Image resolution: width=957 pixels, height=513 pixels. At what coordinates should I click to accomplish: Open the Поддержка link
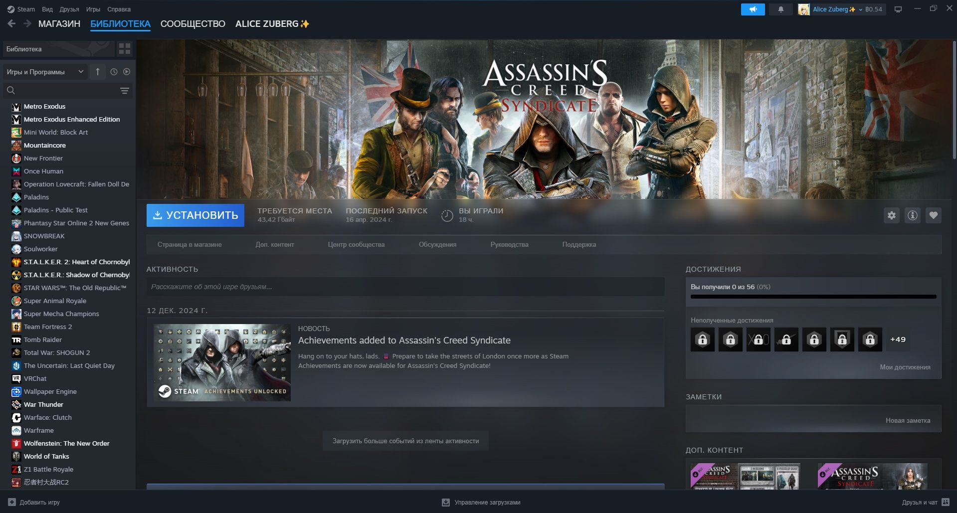579,245
